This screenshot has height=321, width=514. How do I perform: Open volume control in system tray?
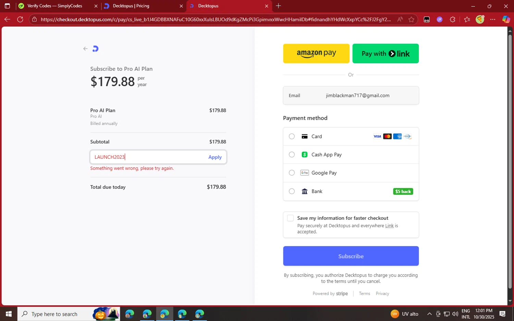(x=455, y=314)
